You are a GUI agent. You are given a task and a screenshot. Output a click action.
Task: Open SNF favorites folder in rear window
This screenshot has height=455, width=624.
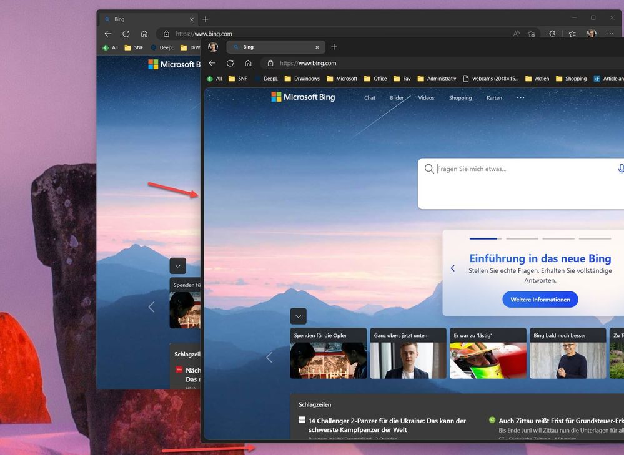point(134,47)
